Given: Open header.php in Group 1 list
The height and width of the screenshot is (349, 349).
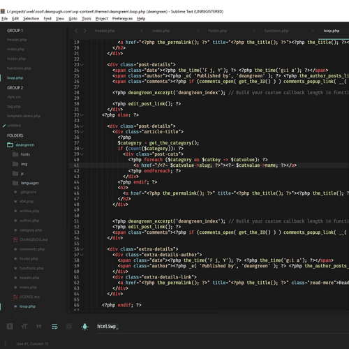Looking at the screenshot, I should pos(17,40).
